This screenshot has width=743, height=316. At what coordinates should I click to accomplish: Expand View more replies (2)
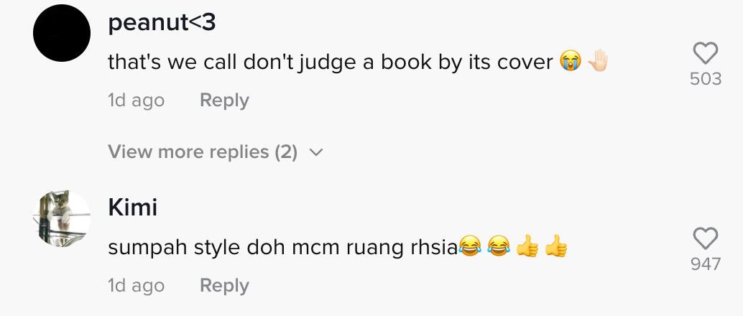click(x=215, y=152)
